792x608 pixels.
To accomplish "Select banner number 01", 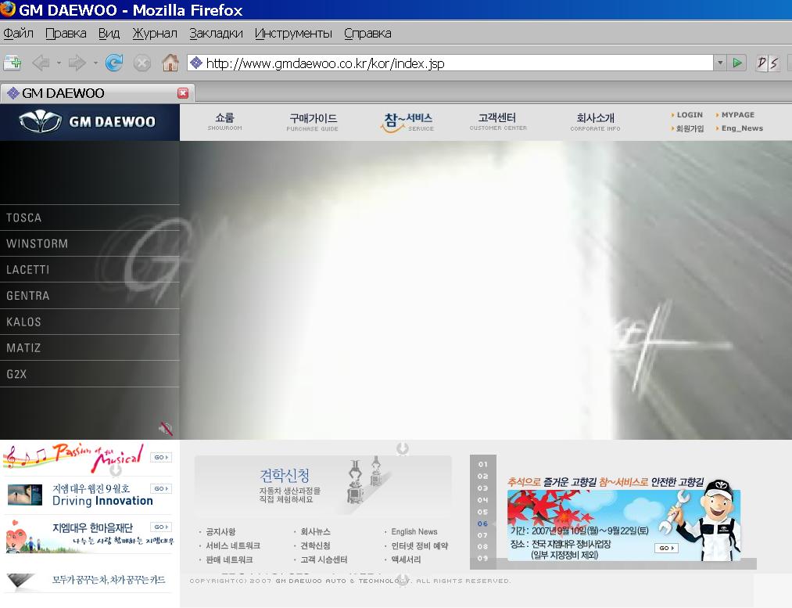I will click(483, 465).
